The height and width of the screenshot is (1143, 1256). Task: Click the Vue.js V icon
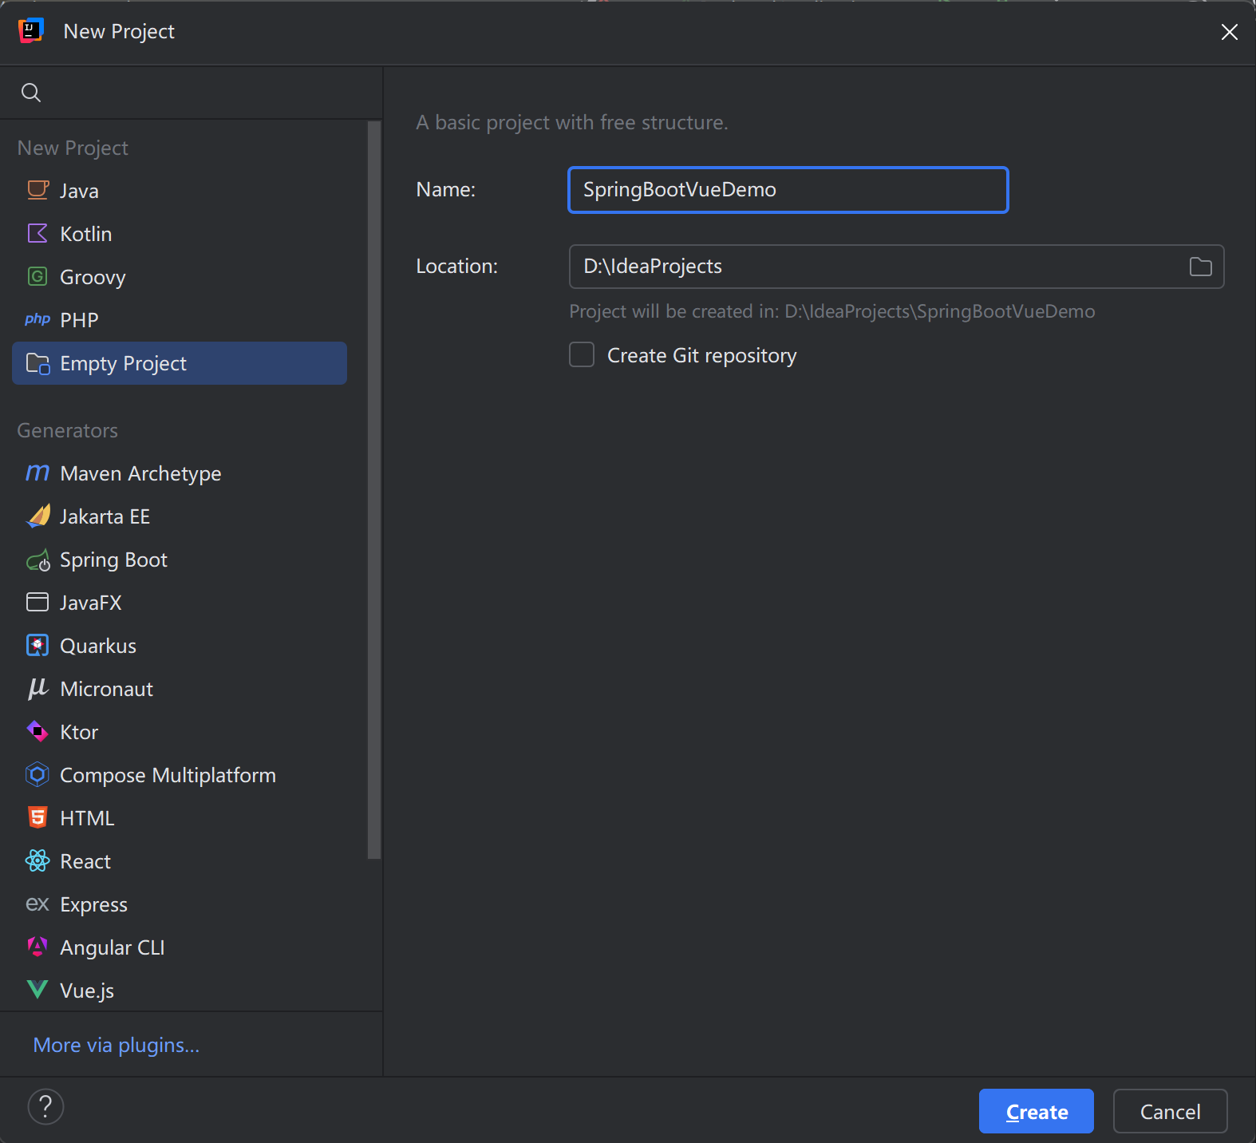click(38, 990)
